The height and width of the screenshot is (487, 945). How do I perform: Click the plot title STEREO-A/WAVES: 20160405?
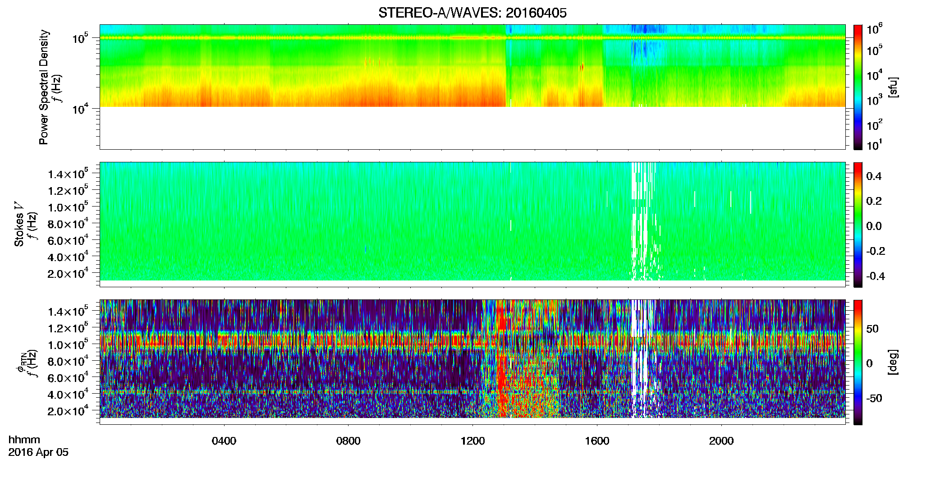click(x=472, y=13)
